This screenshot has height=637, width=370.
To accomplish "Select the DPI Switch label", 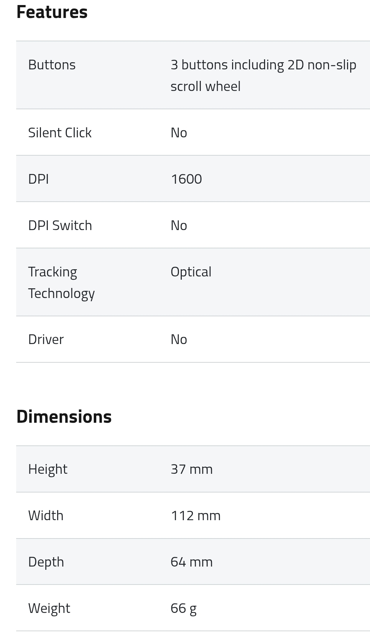I will [x=60, y=225].
